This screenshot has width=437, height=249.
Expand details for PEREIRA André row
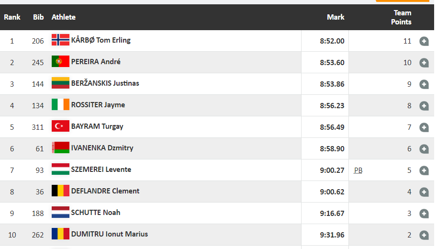coord(424,63)
